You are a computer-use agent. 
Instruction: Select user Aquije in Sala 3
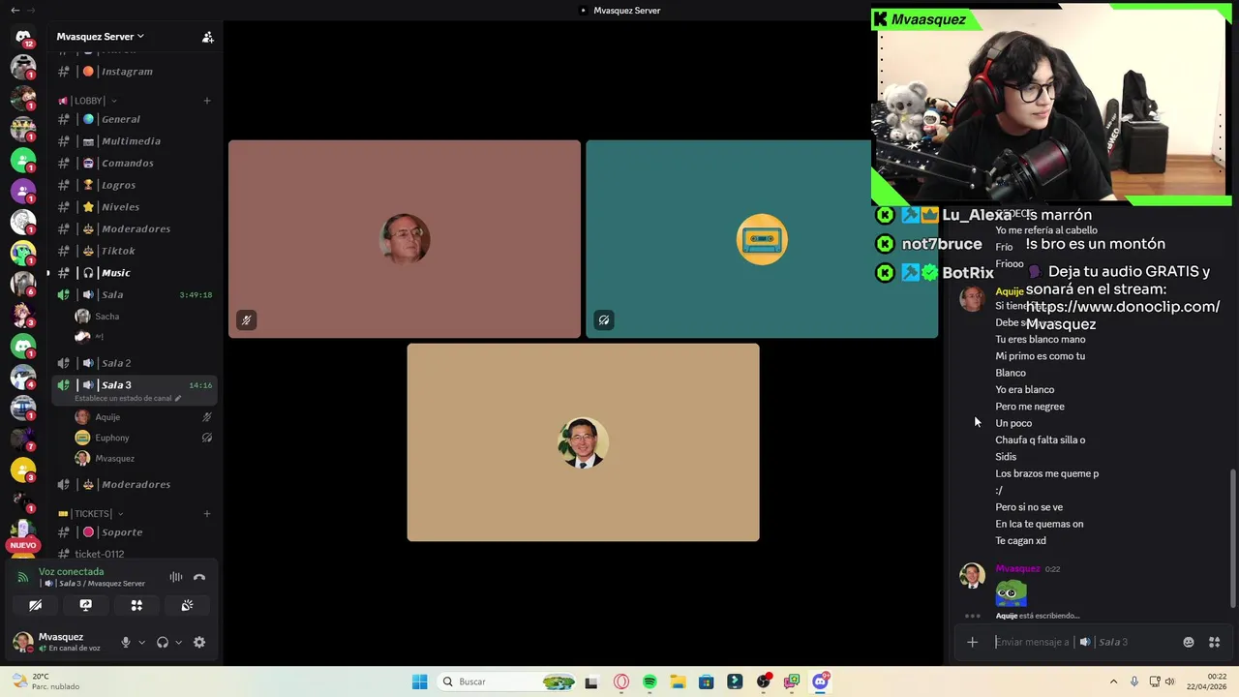click(106, 417)
